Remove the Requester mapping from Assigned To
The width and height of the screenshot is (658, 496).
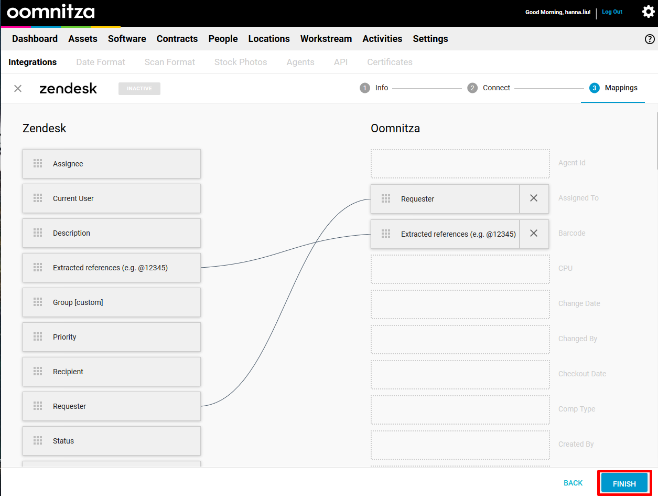[534, 198]
